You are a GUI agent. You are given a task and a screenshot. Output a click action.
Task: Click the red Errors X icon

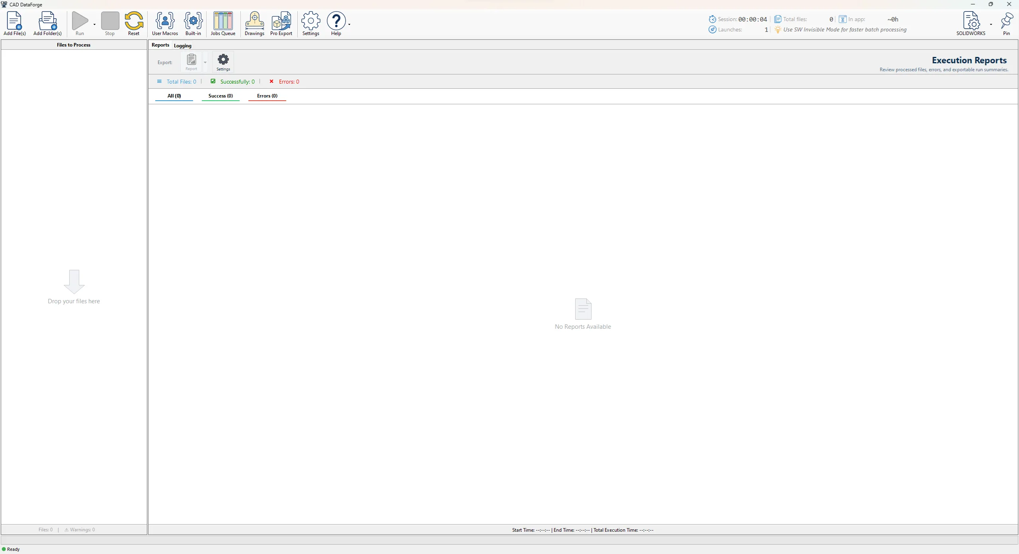pyautogui.click(x=271, y=81)
